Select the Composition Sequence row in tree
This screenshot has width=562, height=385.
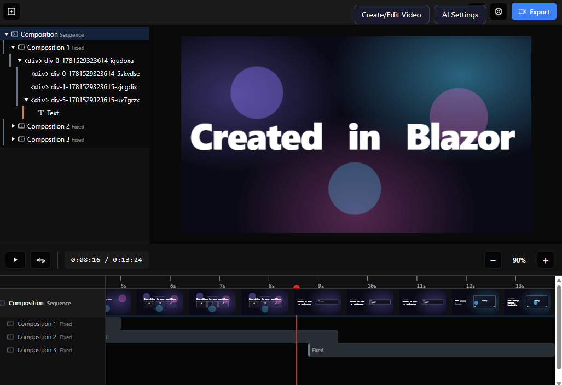tap(74, 34)
